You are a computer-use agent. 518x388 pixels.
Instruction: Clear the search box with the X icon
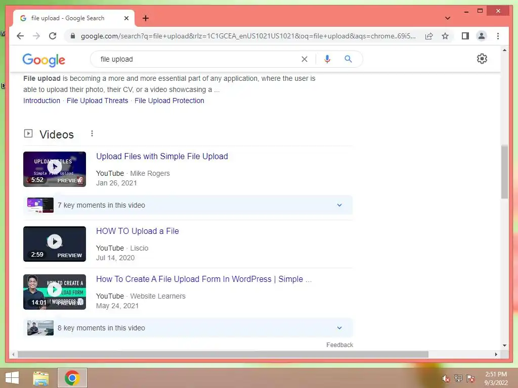click(x=304, y=59)
